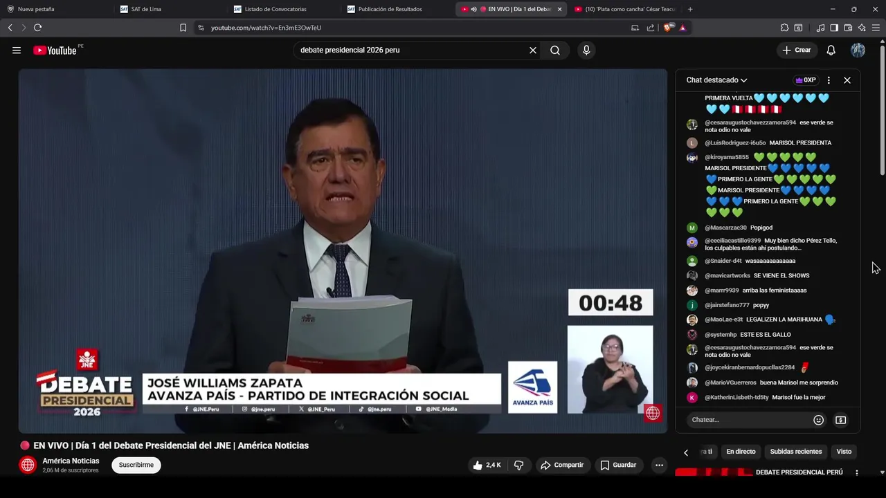Expand Chat destacado dropdown
Viewport: 886px width, 498px height.
pos(716,80)
